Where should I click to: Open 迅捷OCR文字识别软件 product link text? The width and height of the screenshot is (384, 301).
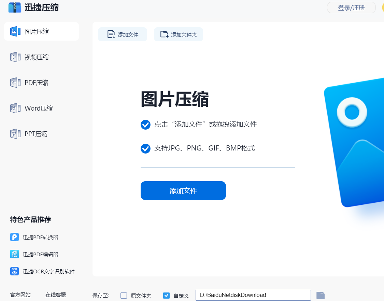coord(49,271)
